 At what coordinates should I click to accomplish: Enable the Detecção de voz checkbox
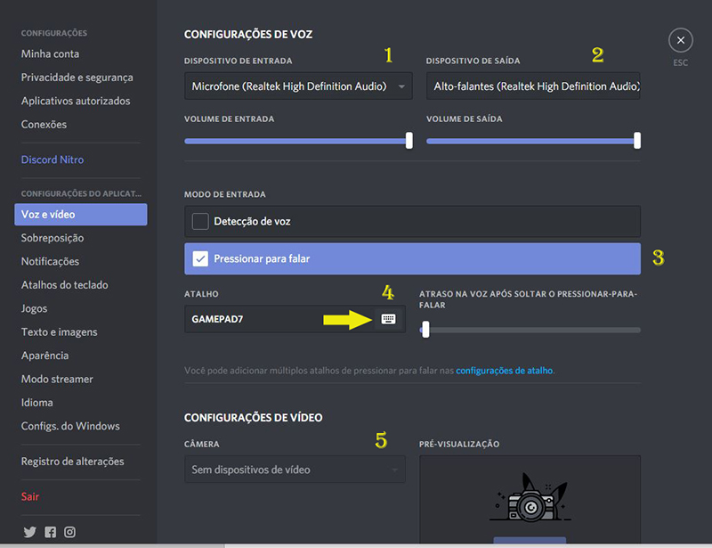point(200,222)
